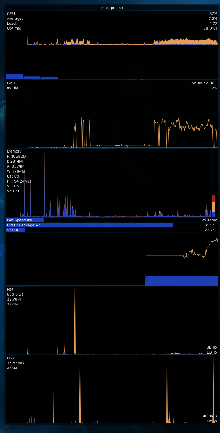Viewport: 220px width, 433px height.
Task: Click the Ca: 0% value
Action: pyautogui.click(x=13, y=176)
